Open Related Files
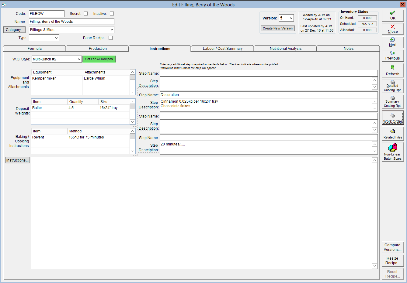Screen dimensions: 407x283 point(393,133)
